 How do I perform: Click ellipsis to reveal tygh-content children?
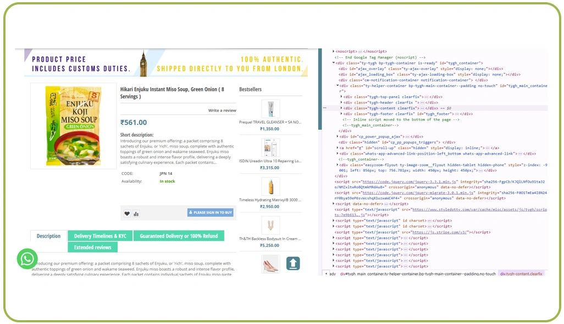[422, 108]
